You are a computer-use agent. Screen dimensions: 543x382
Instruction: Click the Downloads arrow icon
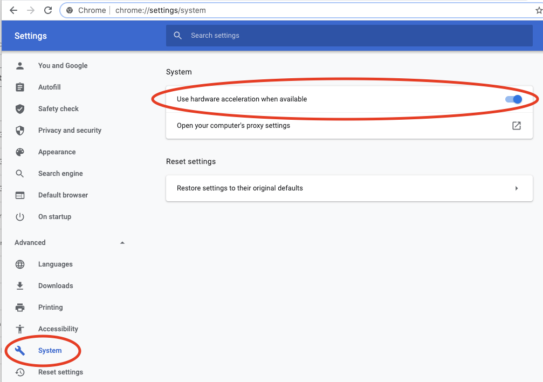pyautogui.click(x=20, y=285)
